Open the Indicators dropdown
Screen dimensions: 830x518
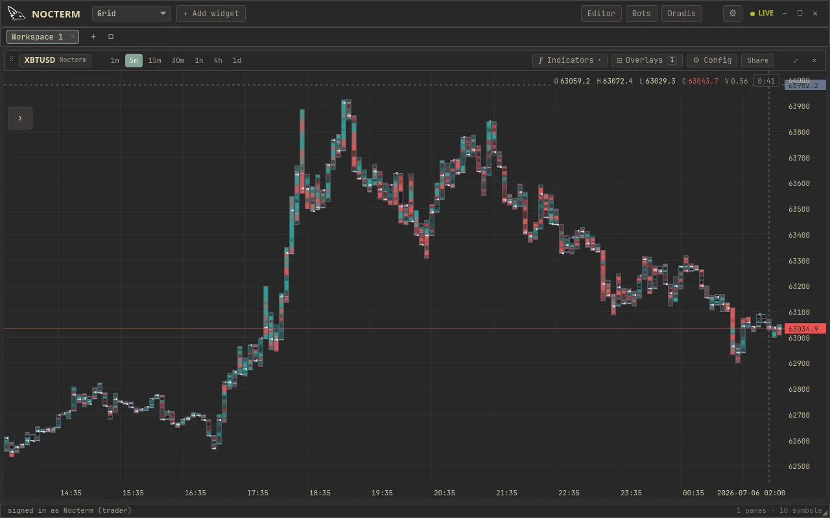pyautogui.click(x=570, y=60)
